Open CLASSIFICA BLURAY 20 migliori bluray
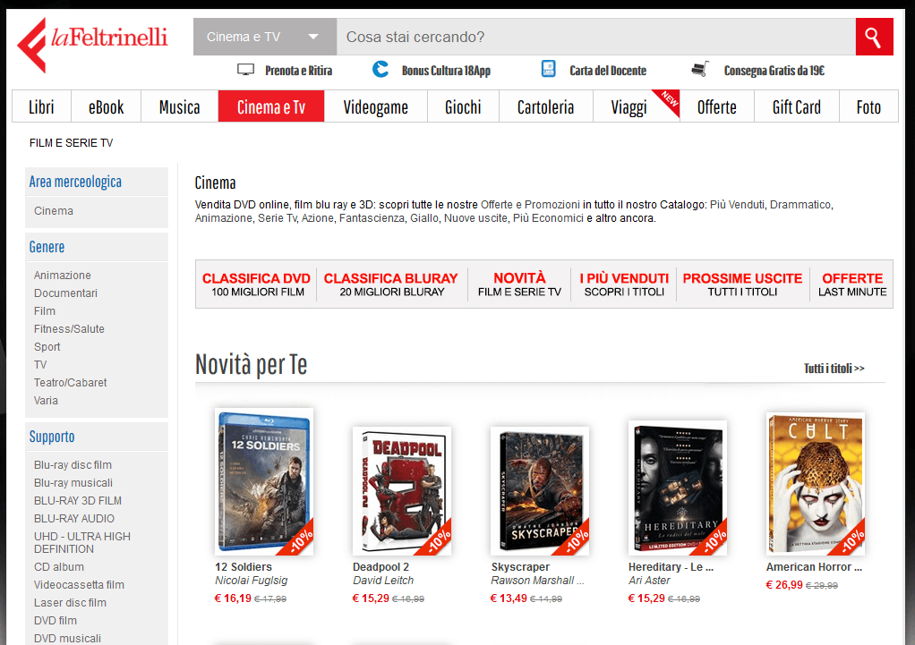The image size is (915, 645). [391, 284]
